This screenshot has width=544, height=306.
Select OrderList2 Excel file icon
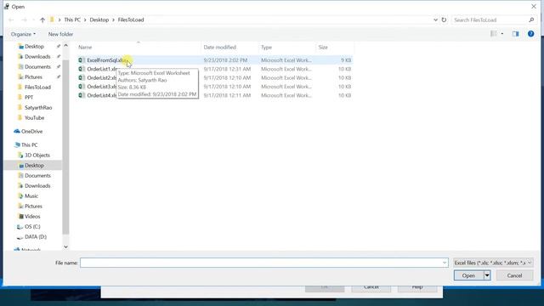82,77
